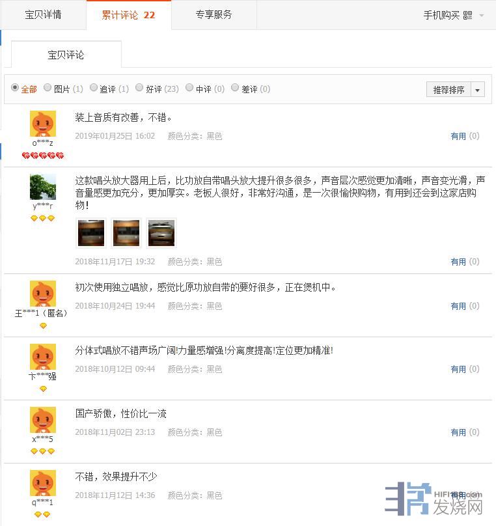This screenshot has height=526, width=496.
Task: Open tree avatar of reviewer y***r
Action: tap(43, 187)
